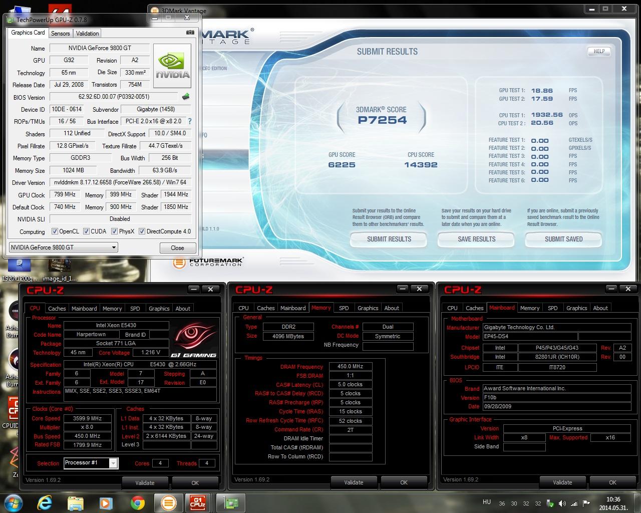This screenshot has height=513, width=641.
Task: Open Internet Explorer from the taskbar
Action: coord(45,502)
